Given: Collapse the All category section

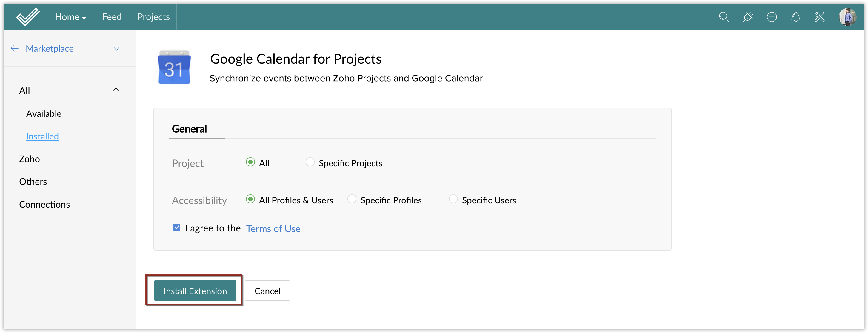Looking at the screenshot, I should coord(116,90).
